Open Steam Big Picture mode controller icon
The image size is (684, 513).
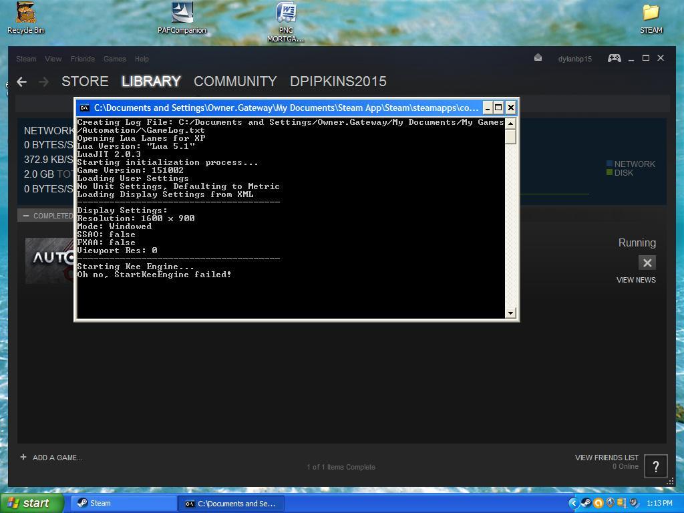[x=614, y=58]
